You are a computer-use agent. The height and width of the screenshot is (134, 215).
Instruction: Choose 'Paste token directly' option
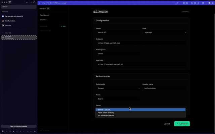[x=140, y=113]
